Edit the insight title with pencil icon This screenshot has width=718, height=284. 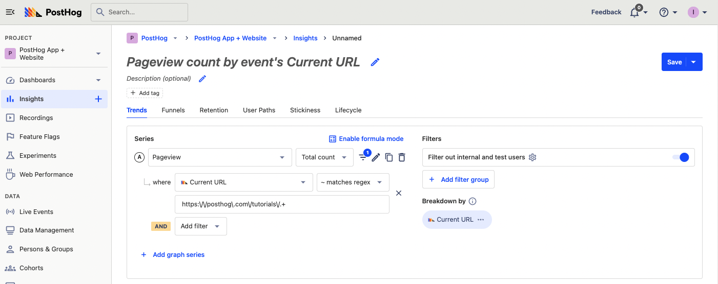point(375,62)
